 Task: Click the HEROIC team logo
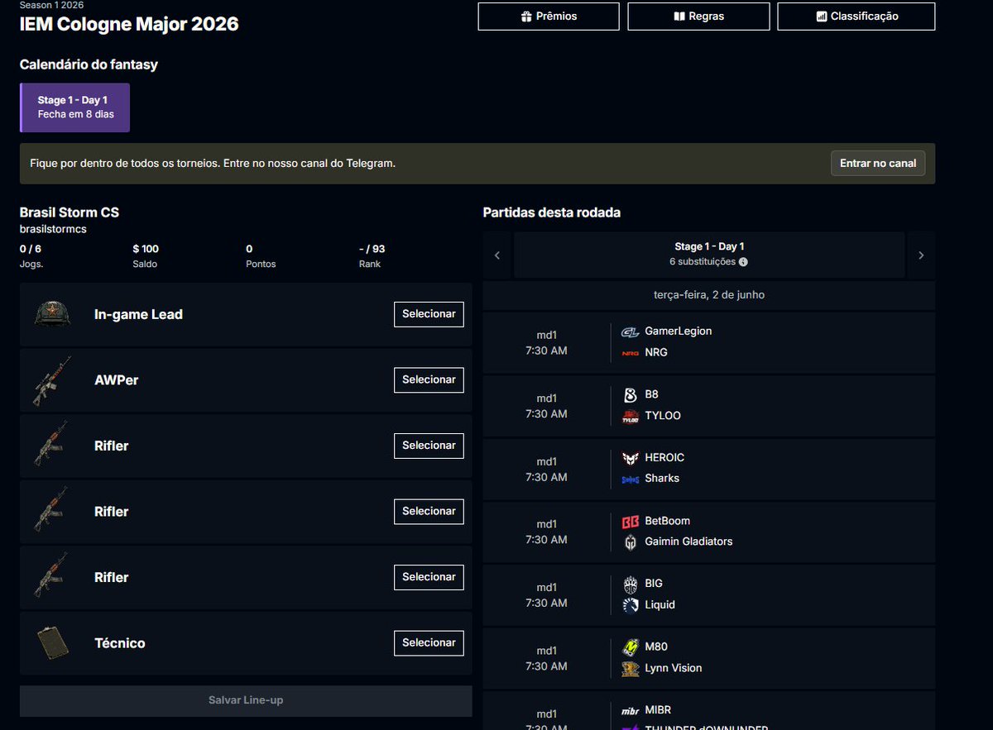631,458
